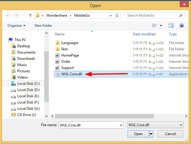Click the Support shortcut icon
Viewport: 191px width, 144px height.
point(57,68)
